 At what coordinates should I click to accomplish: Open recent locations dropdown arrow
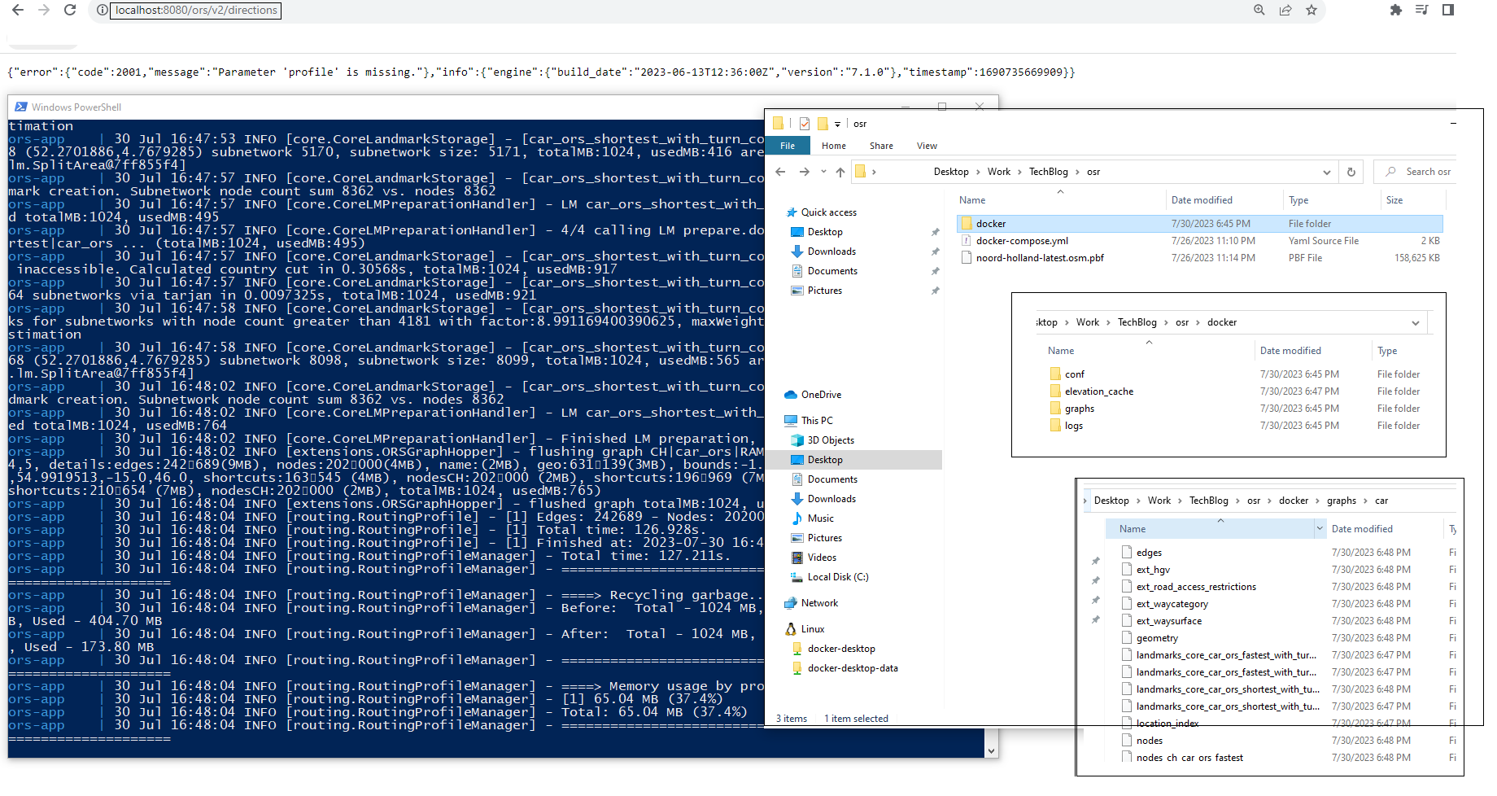point(823,172)
